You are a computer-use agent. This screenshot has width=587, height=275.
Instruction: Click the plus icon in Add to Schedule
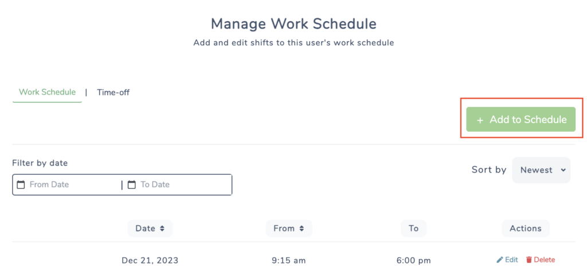click(480, 120)
